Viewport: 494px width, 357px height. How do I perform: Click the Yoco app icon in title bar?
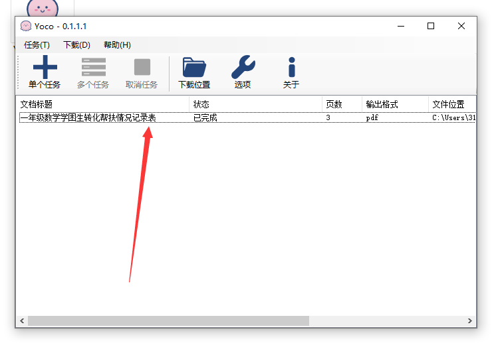[25, 26]
